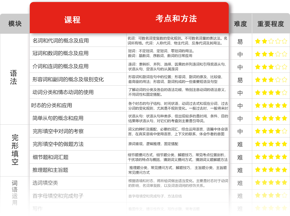
Task: Click description 首字母填空和完成句子，方法总结
Action: 155,196
